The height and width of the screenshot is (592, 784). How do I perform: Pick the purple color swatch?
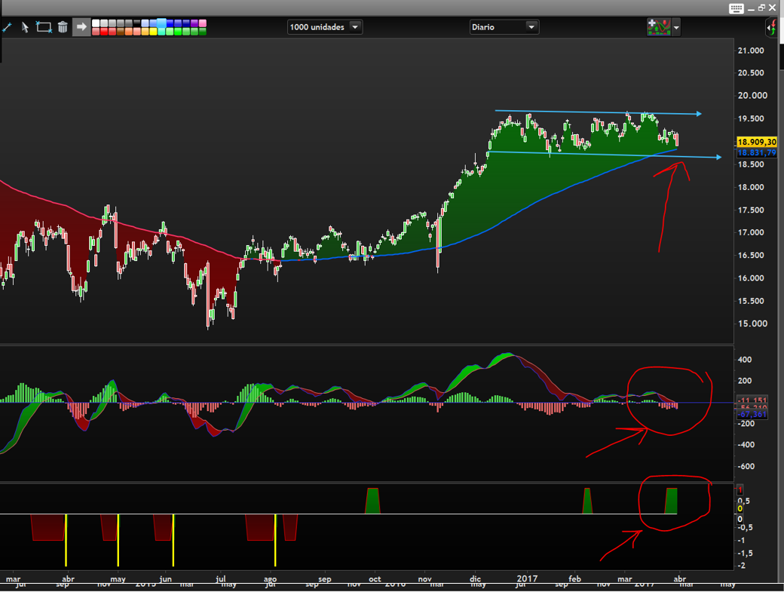[194, 23]
